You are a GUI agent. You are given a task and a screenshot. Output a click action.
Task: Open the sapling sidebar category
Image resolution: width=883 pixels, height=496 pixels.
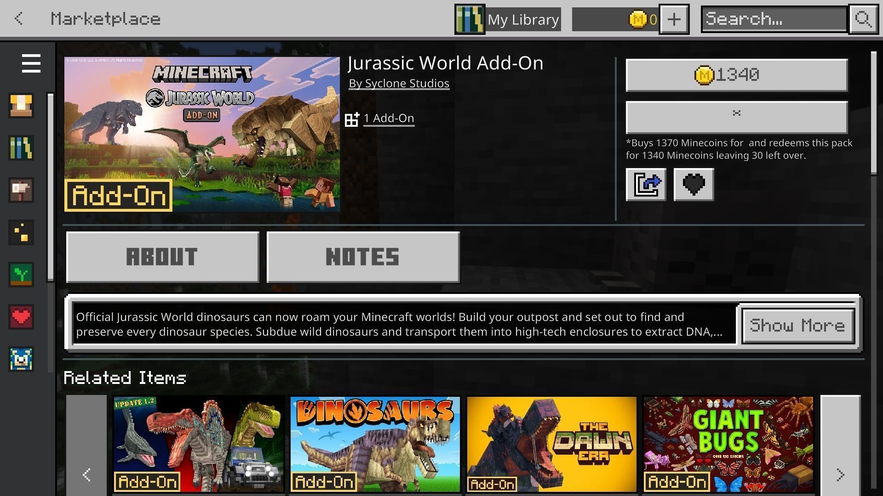[x=21, y=275]
